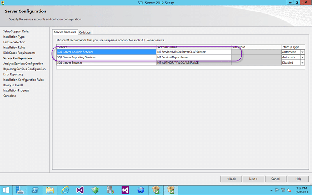Switch to the Collation tab
This screenshot has height=195, width=312.
[85, 32]
